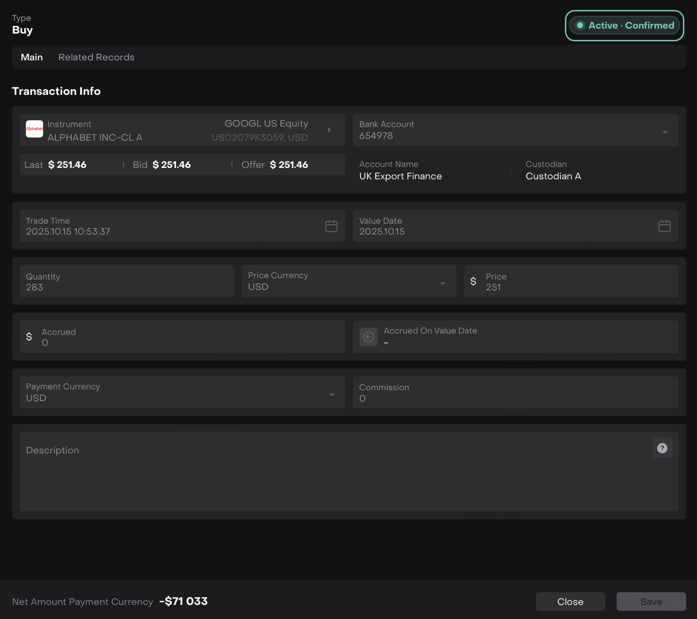Click the Alphabet instrument logo icon
Screen dimensions: 697x619
[x=34, y=129]
